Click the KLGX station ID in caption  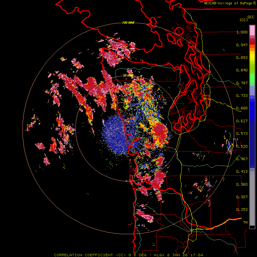(x=160, y=255)
